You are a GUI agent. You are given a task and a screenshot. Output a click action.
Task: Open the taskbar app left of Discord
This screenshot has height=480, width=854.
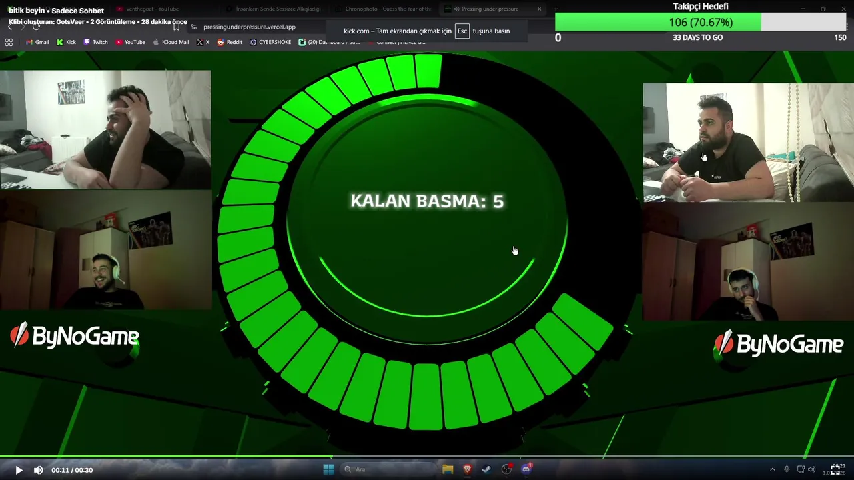pos(506,469)
